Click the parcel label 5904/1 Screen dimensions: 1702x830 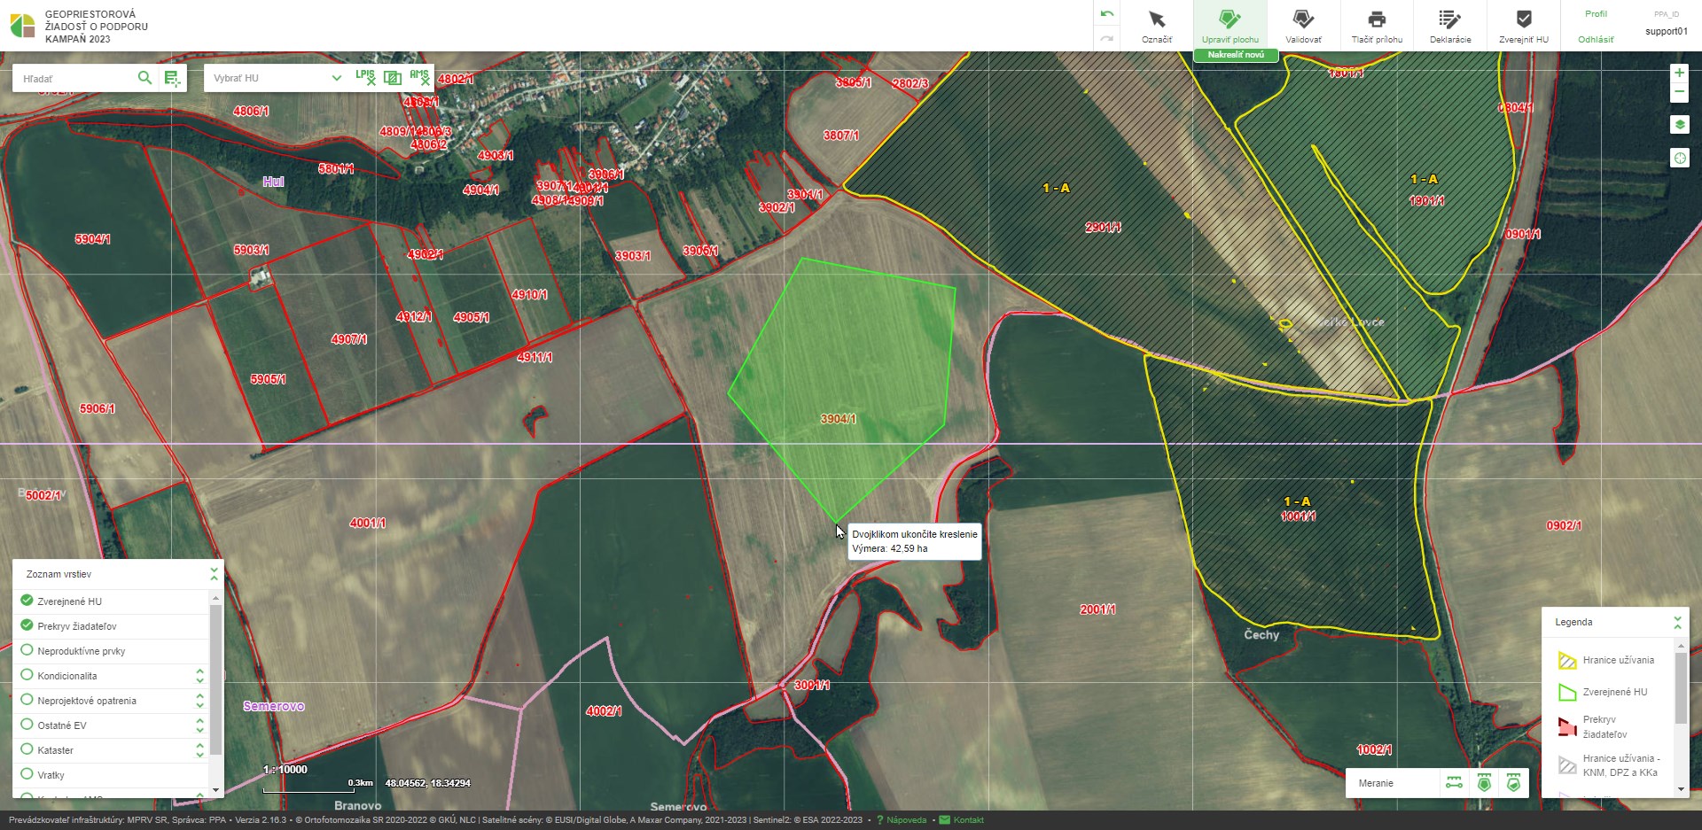click(92, 240)
